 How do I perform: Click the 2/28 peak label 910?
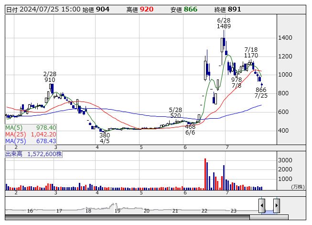coord(50,80)
